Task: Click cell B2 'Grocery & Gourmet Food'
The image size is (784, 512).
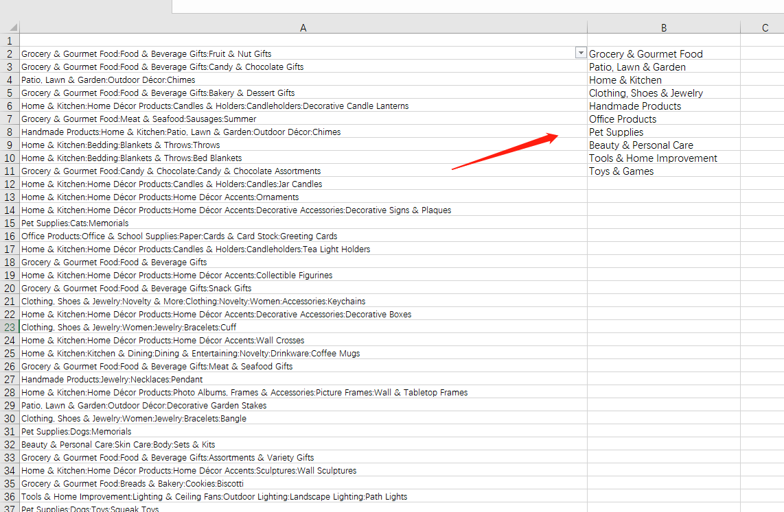Action: click(663, 53)
